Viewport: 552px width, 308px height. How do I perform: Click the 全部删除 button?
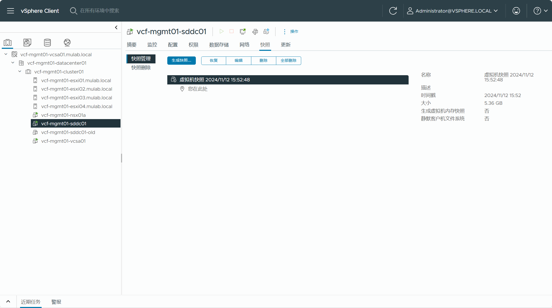[x=289, y=61]
